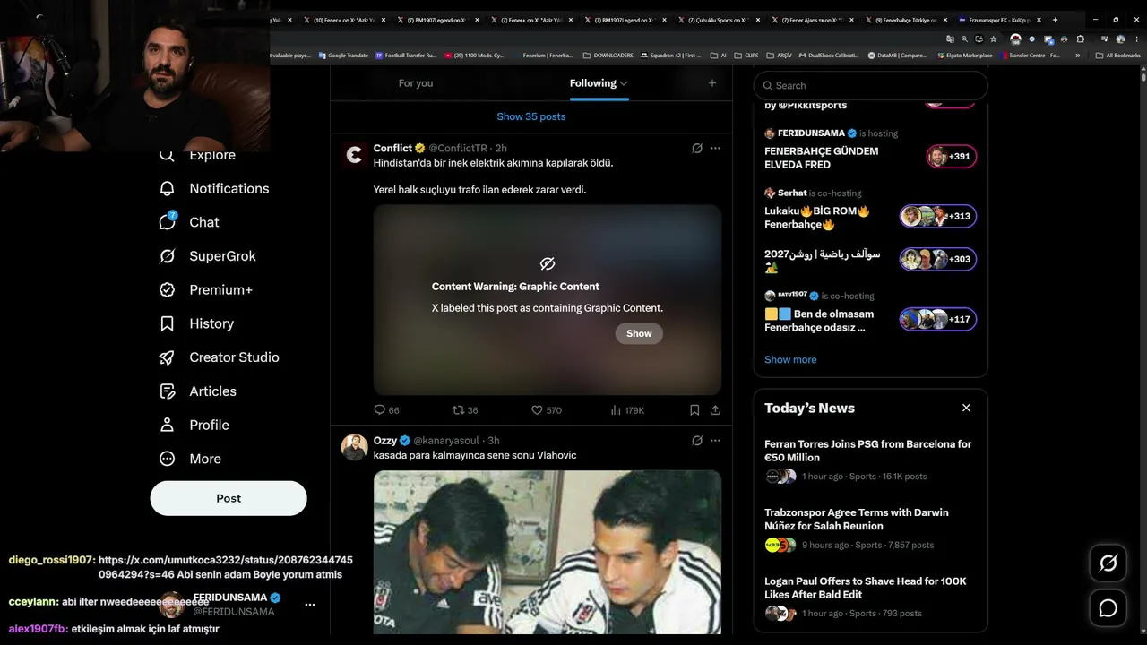This screenshot has height=645, width=1147.
Task: Go to Profile via the person icon
Action: [x=167, y=425]
